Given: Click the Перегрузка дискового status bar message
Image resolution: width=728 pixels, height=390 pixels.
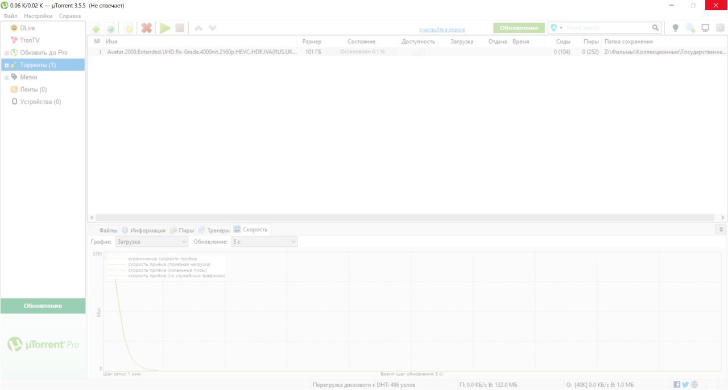Looking at the screenshot, I should 343,385.
